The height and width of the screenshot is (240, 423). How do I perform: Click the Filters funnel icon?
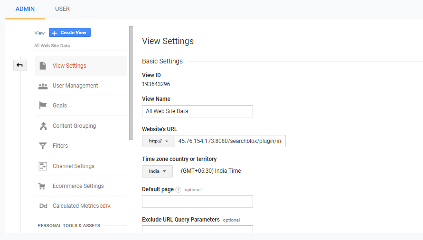click(x=43, y=146)
